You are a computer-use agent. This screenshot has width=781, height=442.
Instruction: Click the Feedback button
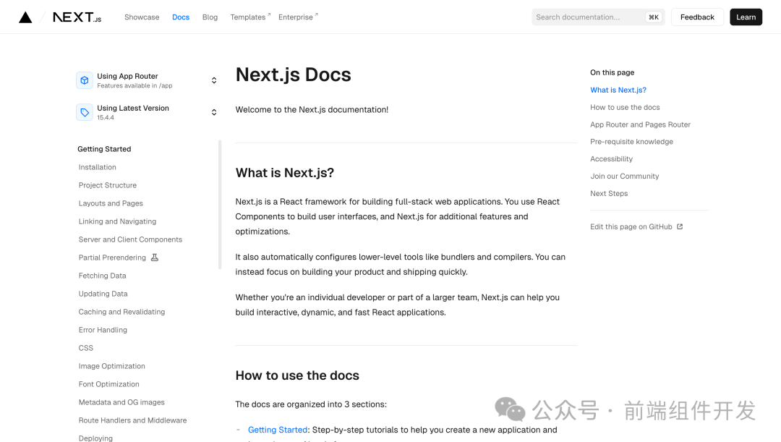(697, 17)
